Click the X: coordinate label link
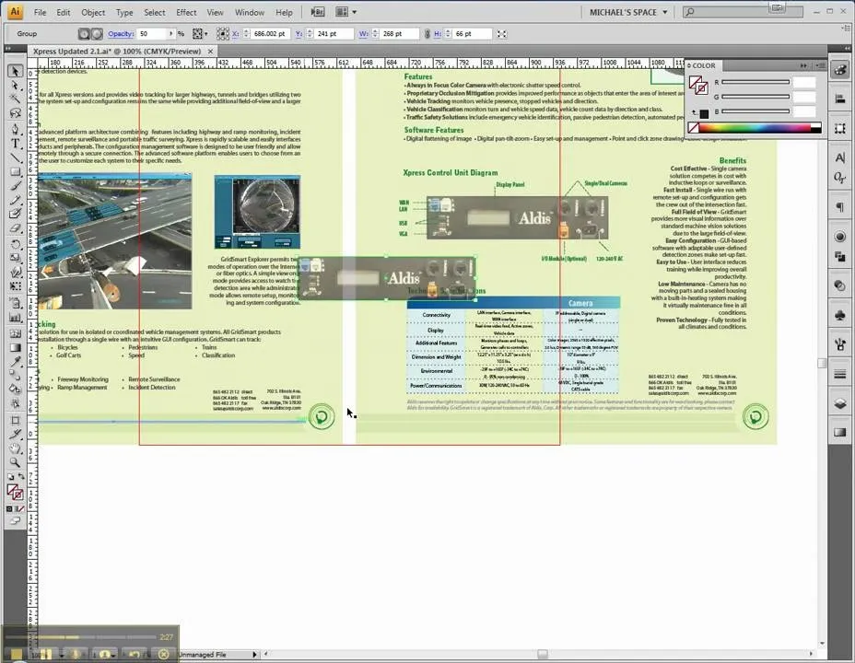 (x=236, y=34)
